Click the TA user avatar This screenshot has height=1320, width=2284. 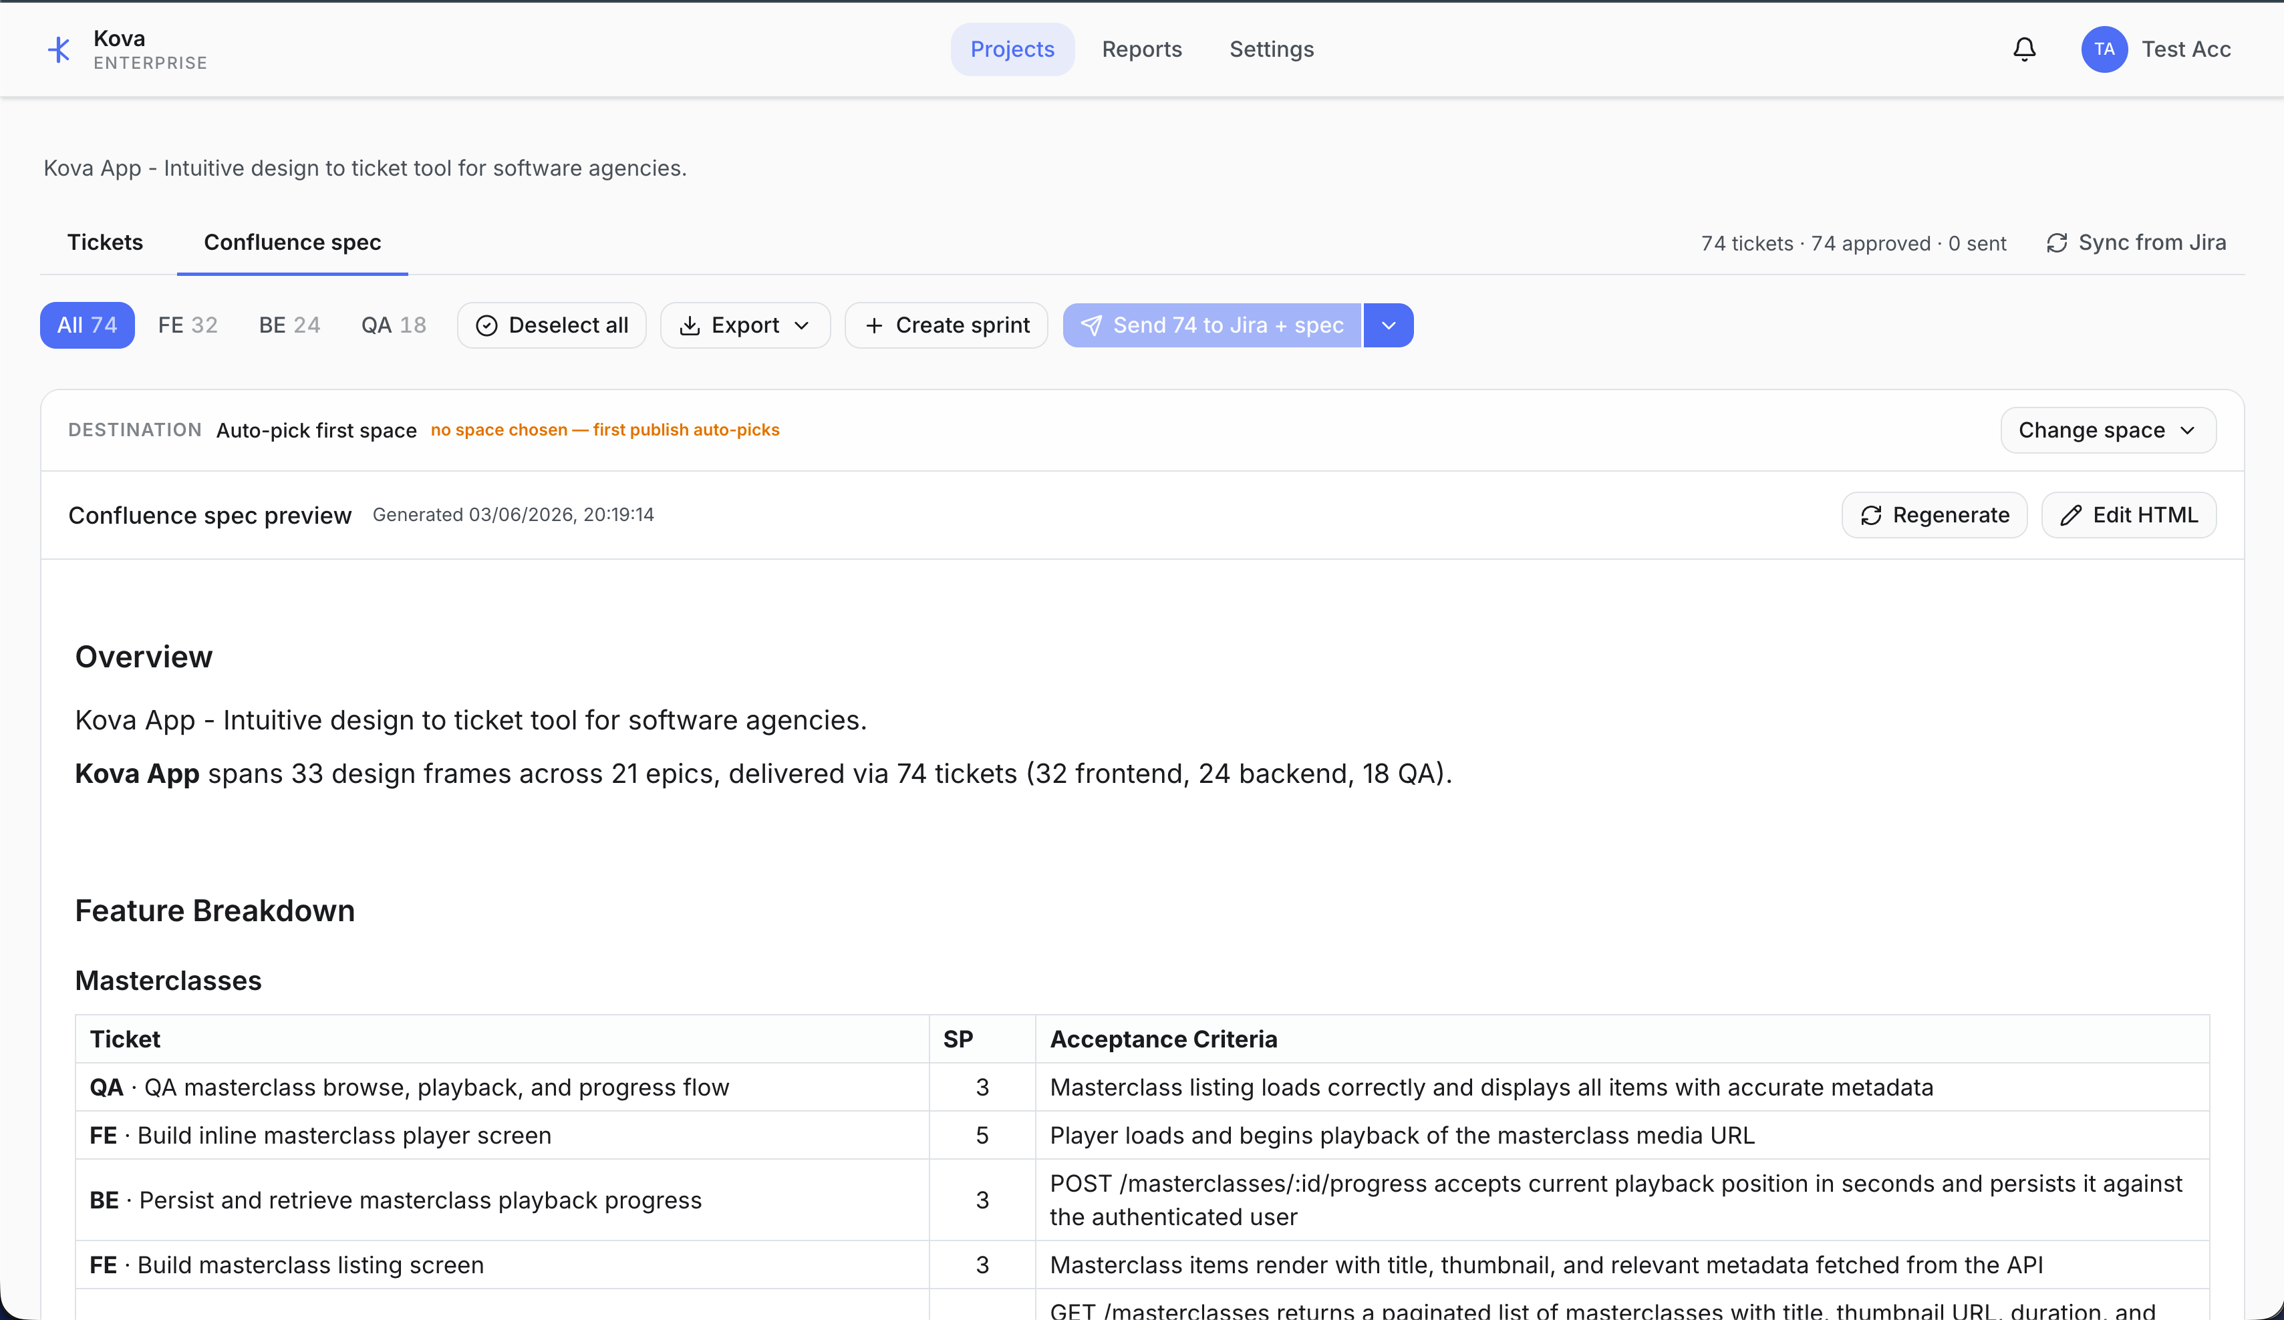coord(2104,49)
